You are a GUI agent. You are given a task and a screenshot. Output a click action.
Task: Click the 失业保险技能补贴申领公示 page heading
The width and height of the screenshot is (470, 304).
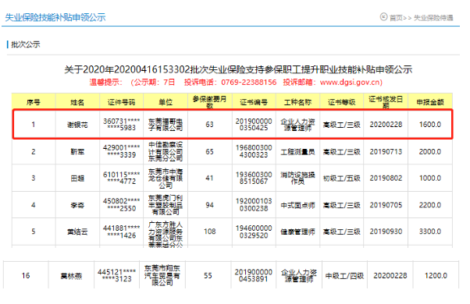55,17
